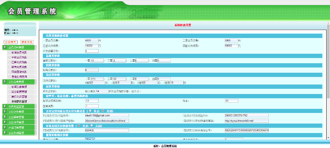Expand the 企业财务管理 menu section
The width and height of the screenshot is (330, 148).
point(19,111)
